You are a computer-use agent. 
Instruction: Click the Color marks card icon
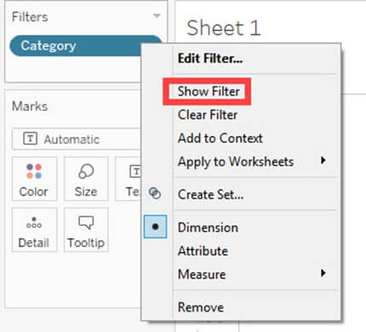(x=34, y=171)
